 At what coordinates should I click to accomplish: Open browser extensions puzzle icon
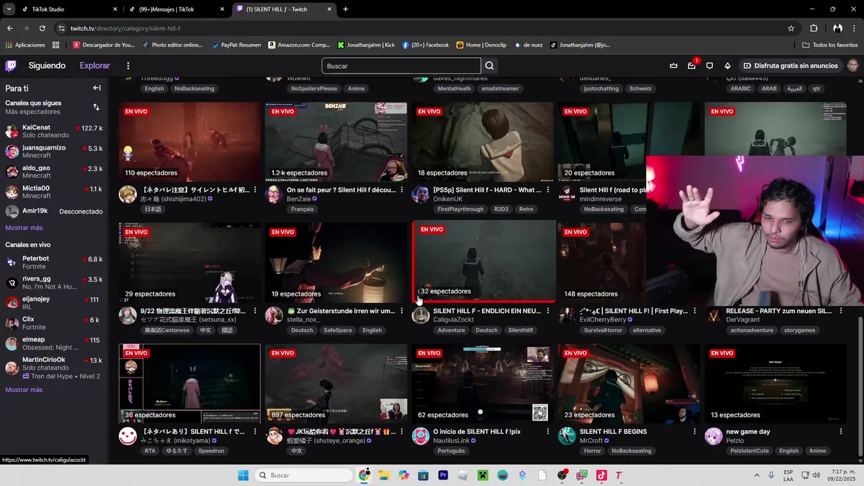813,28
